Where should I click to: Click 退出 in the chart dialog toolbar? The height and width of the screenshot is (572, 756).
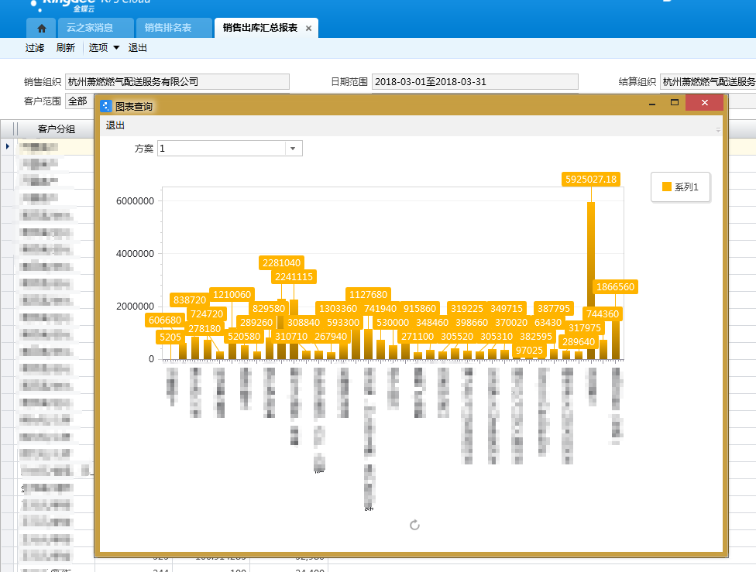tap(115, 125)
